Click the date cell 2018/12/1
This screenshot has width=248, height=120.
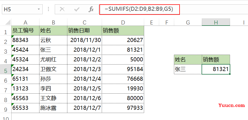(85, 50)
